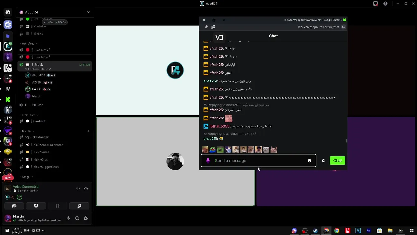Viewport: 417px width, 235px height.
Task: Disconnect from voice with hang-up icon
Action: [x=86, y=188]
